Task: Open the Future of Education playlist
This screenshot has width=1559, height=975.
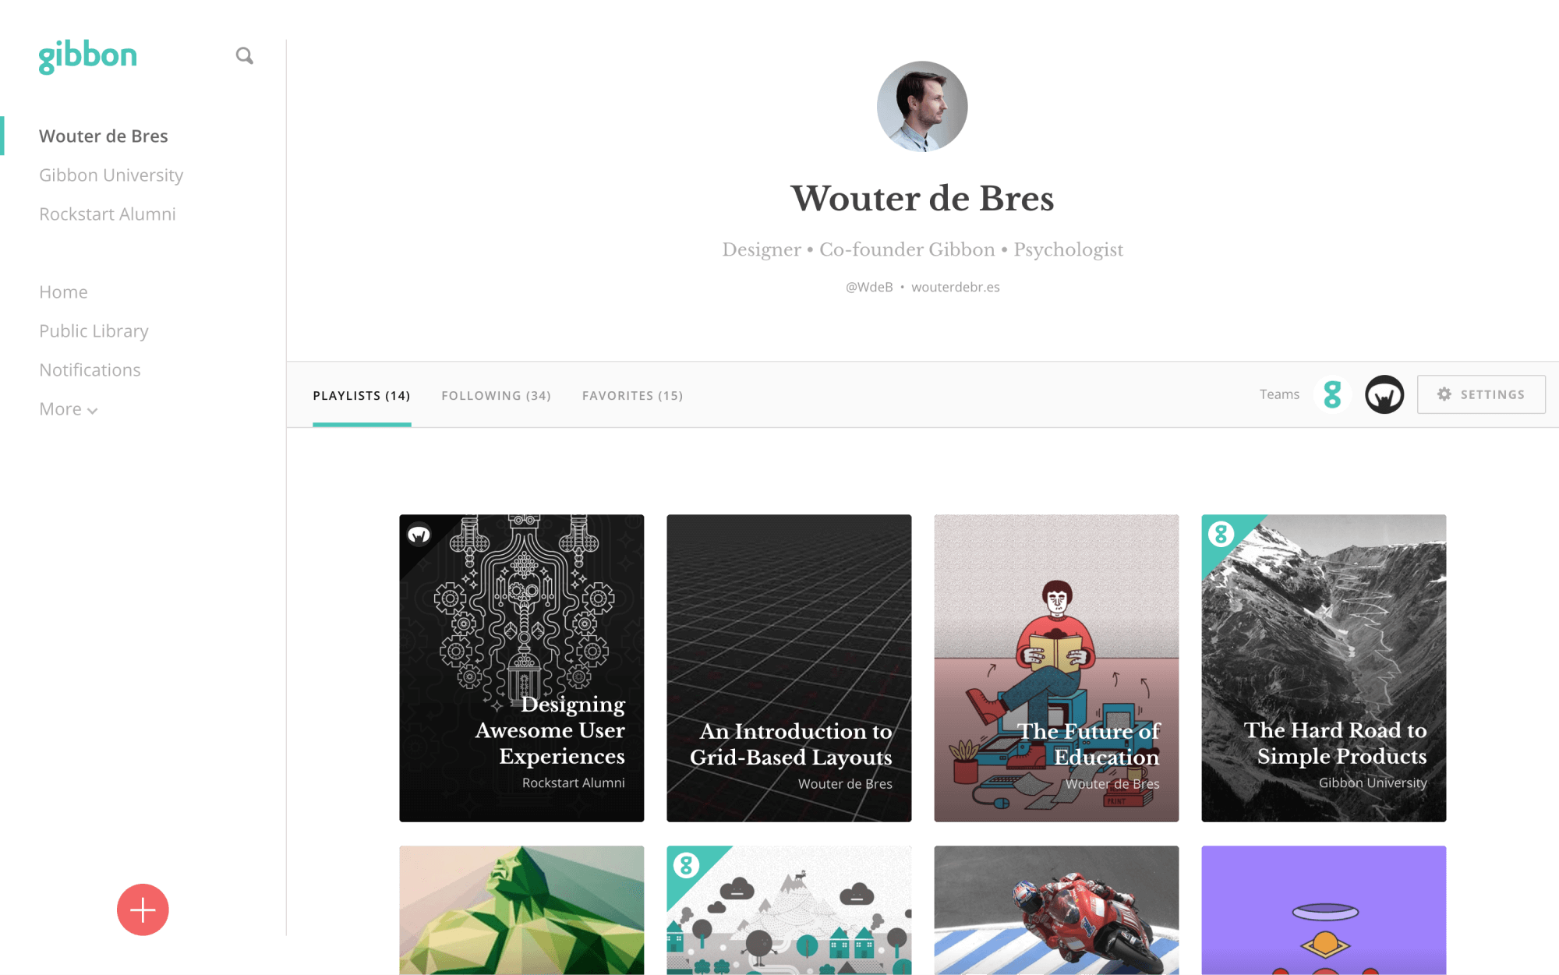Action: click(1056, 668)
